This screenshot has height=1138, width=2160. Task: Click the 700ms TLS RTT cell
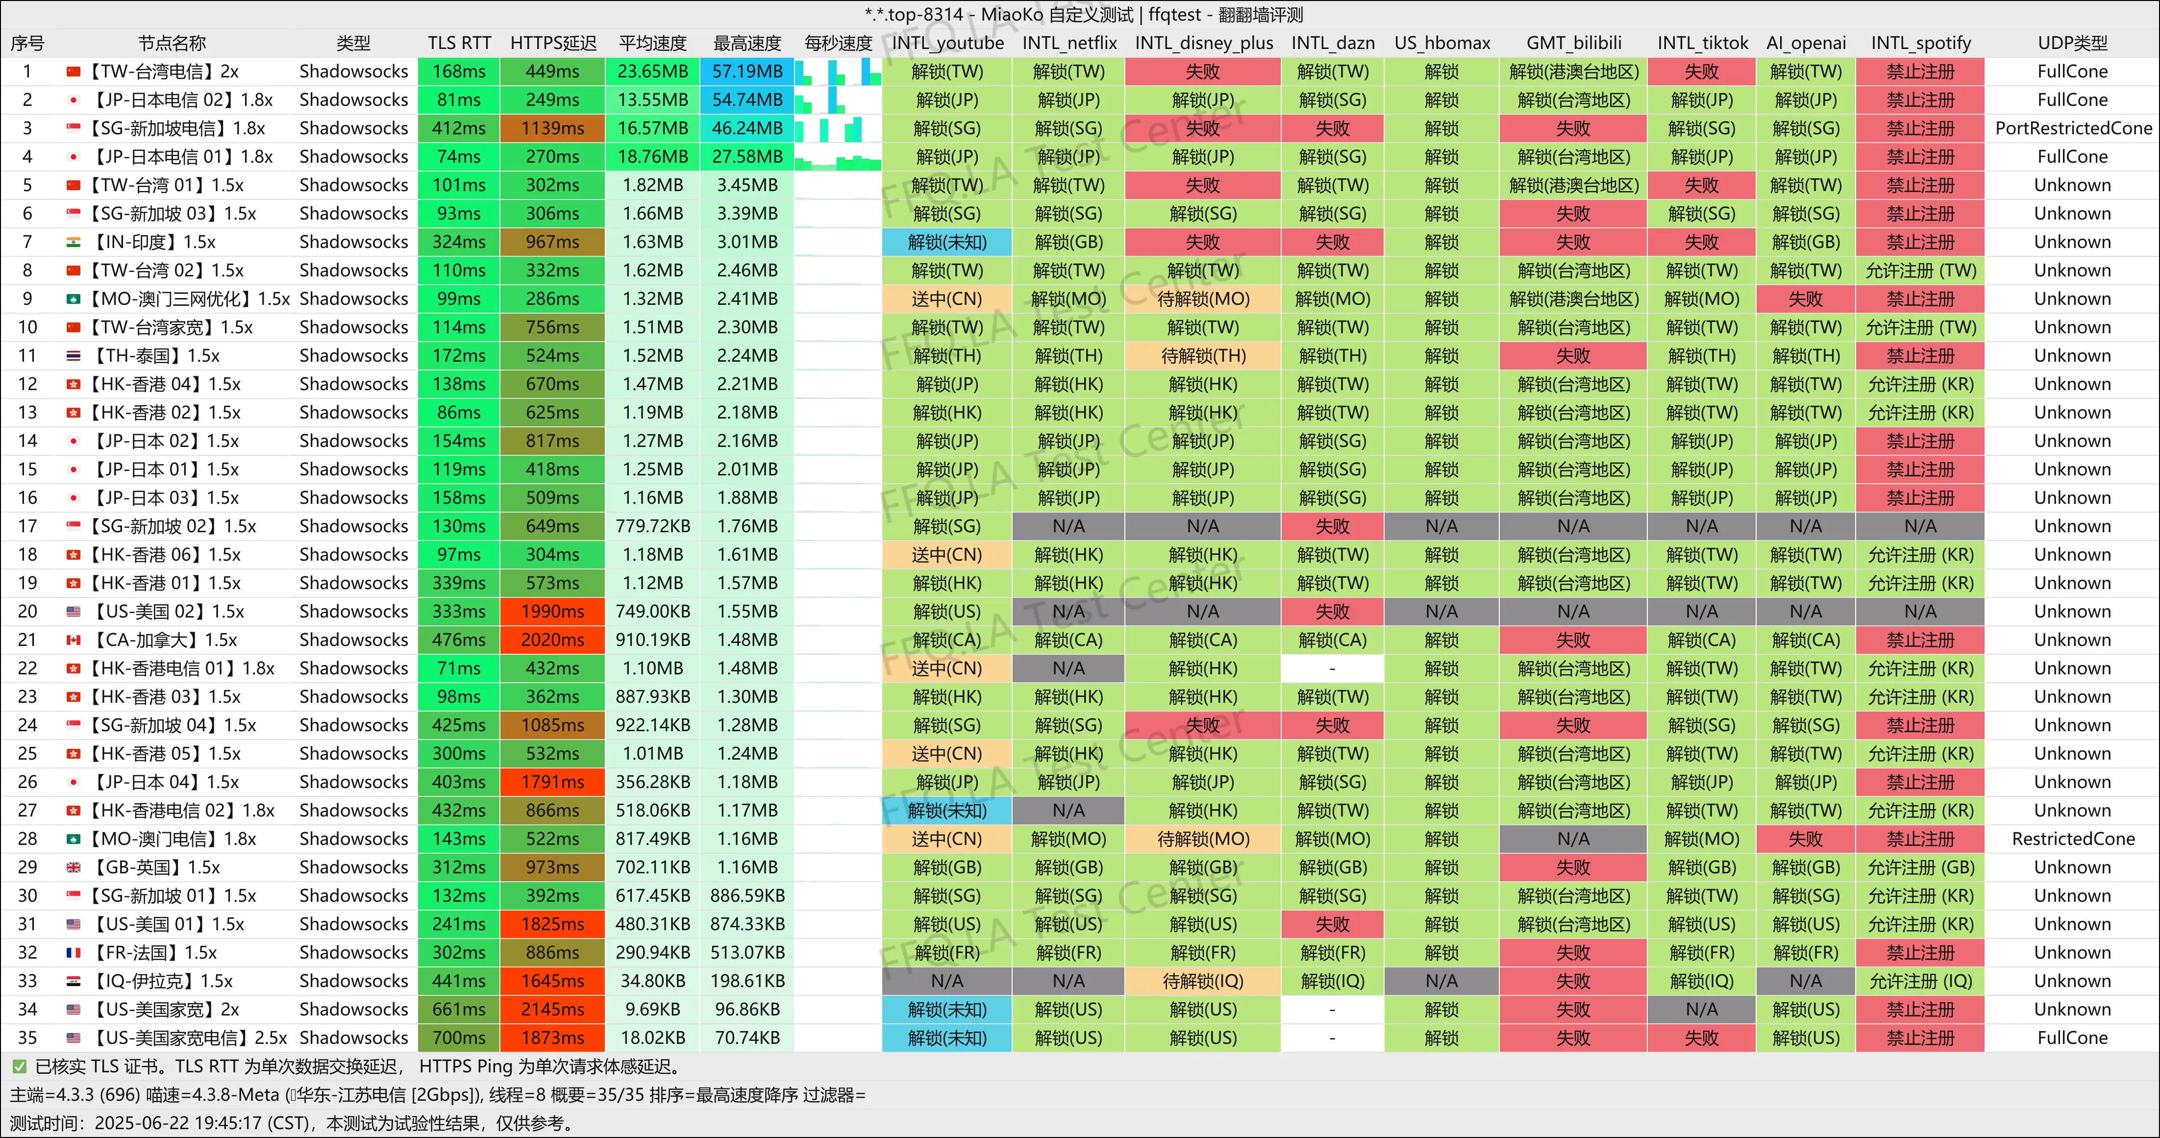[x=459, y=1038]
